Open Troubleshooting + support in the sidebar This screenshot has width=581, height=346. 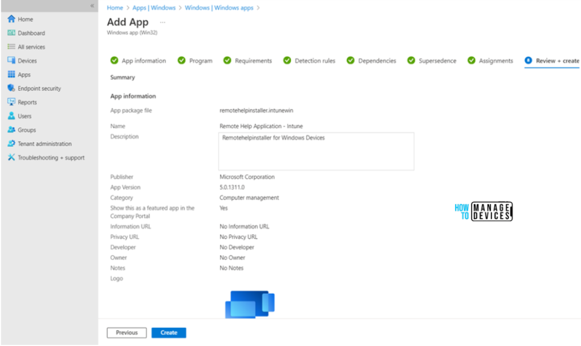[x=51, y=158]
